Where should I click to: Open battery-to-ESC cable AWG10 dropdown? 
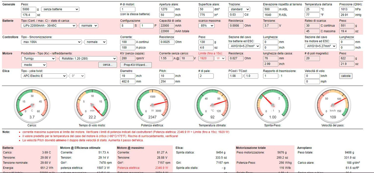[244, 46]
